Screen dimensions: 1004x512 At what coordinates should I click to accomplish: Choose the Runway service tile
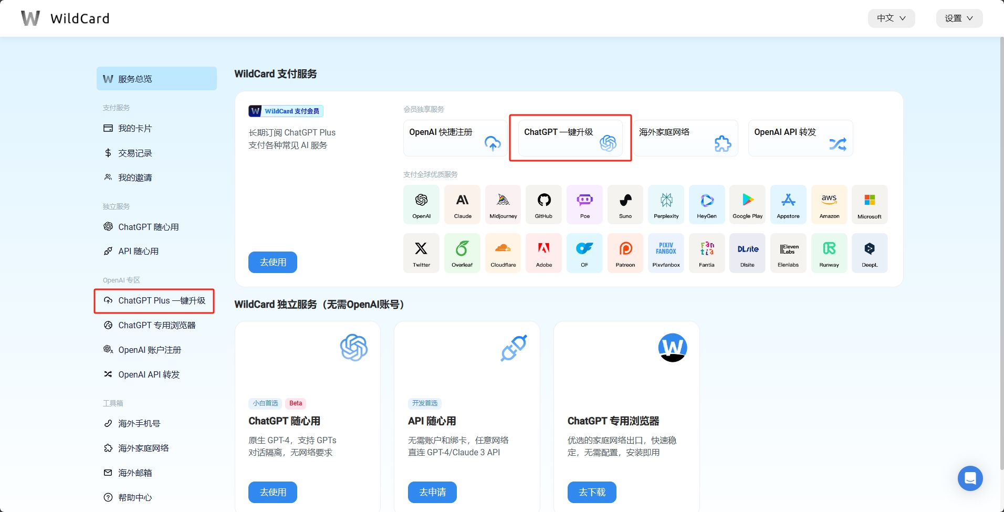coord(829,253)
